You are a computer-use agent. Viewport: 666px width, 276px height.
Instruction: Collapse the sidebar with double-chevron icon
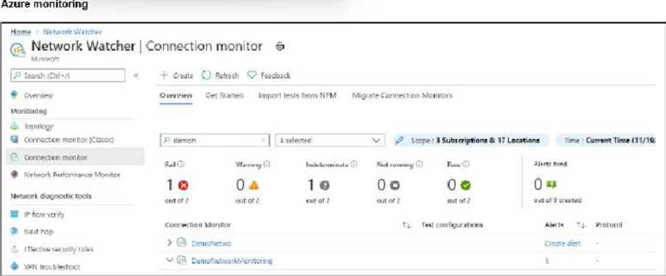pos(137,76)
